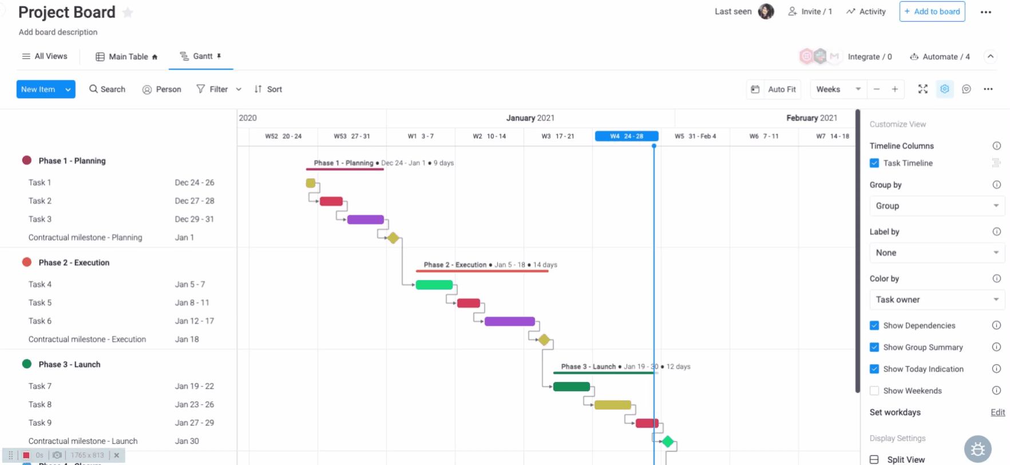1010x465 pixels.
Task: Open the Activity log
Action: pyautogui.click(x=866, y=11)
